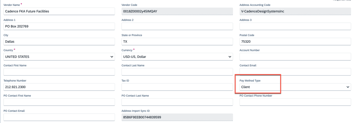Click the Postal Code field 75320
This screenshot has width=354, height=123.
click(295, 41)
